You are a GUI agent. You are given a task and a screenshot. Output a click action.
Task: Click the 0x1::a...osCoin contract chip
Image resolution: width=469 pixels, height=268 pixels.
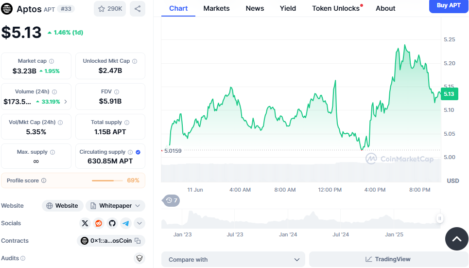pyautogui.click(x=111, y=241)
